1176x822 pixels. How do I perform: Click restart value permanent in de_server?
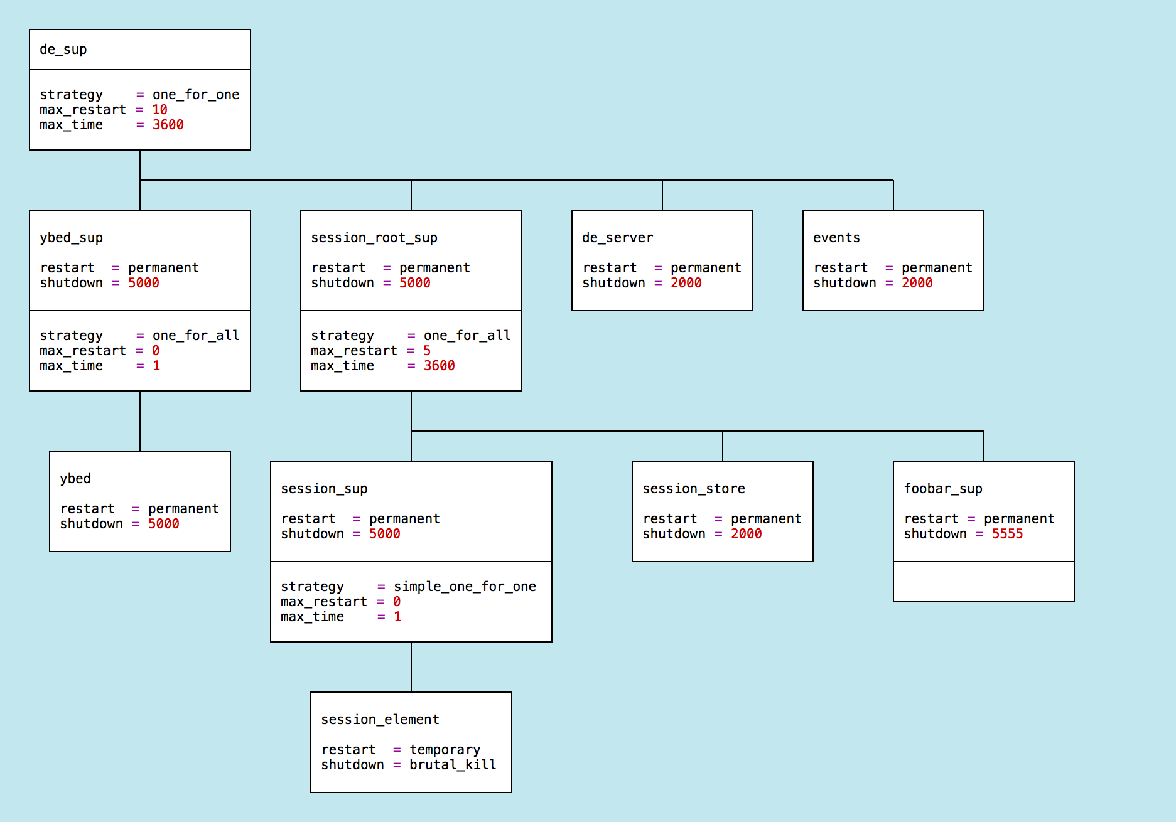click(x=706, y=268)
